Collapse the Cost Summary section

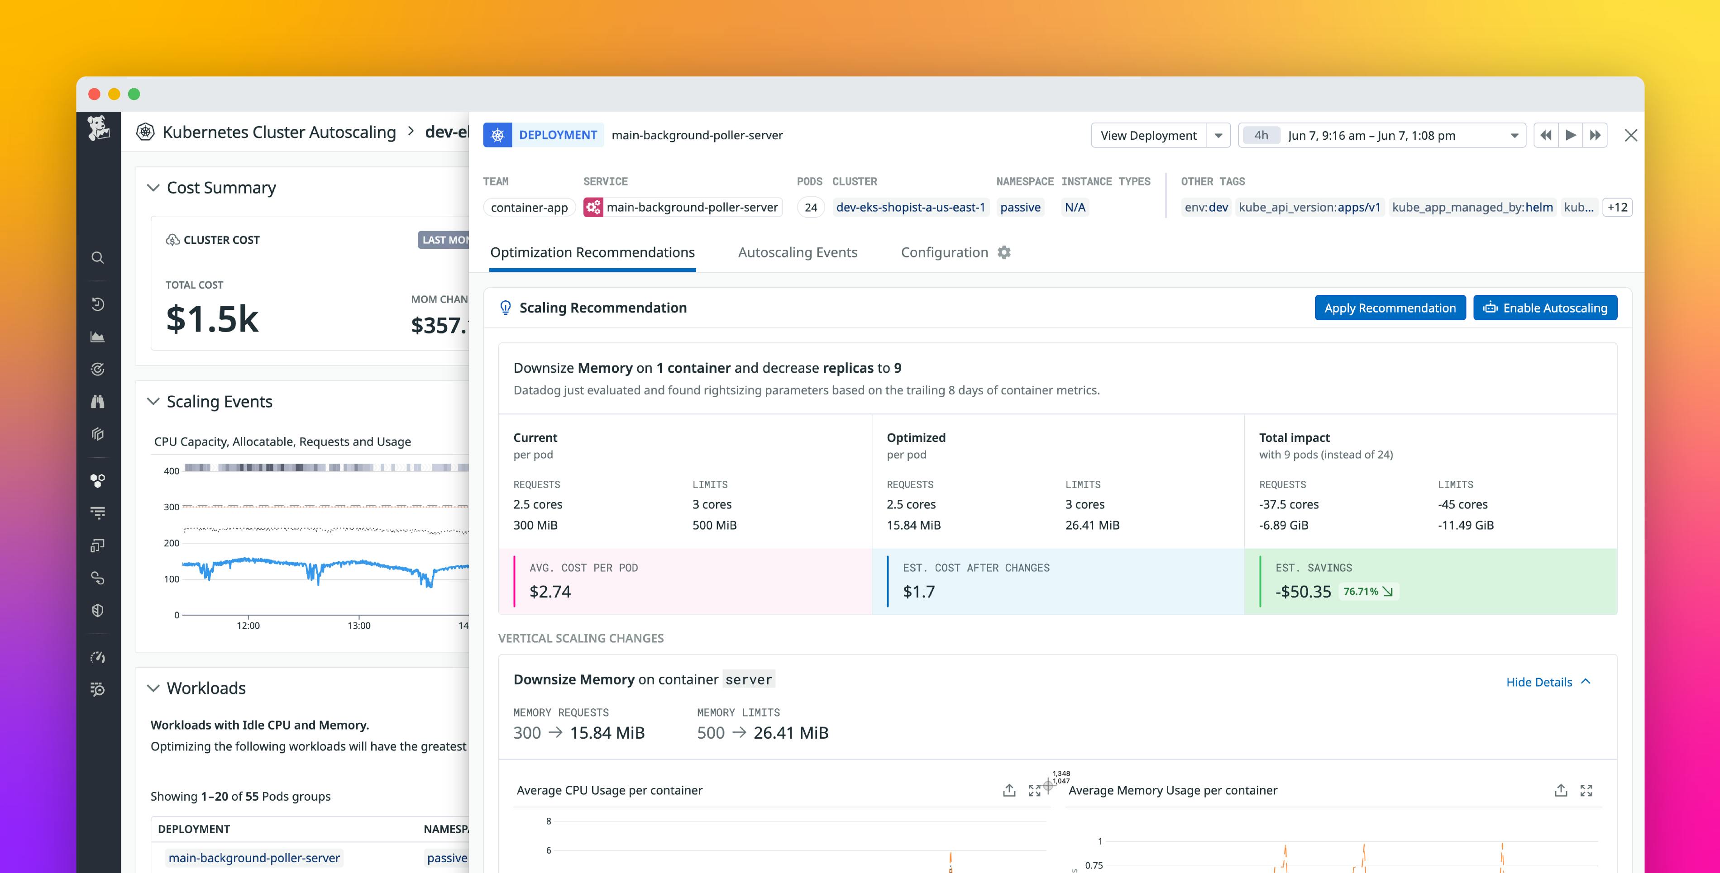tap(153, 188)
